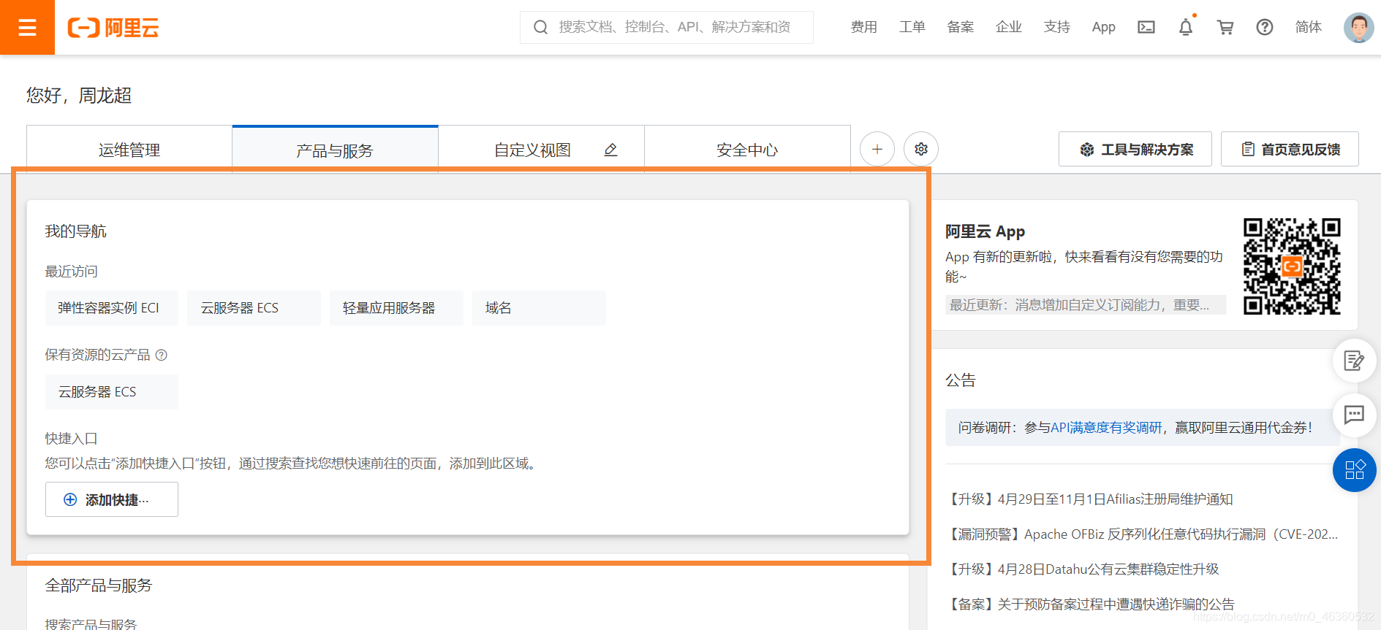Open the 预防备案快递诈骗 announcement
Viewport: 1381px width, 630px height.
click(x=1090, y=604)
